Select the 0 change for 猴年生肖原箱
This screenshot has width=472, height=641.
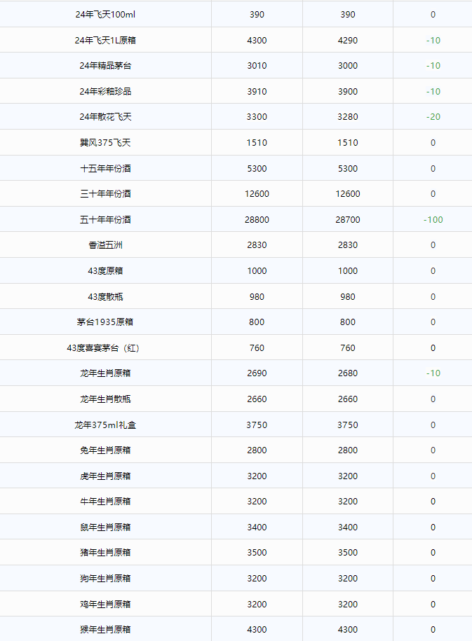coord(433,630)
